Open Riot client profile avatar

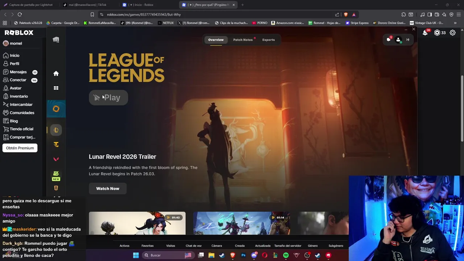click(x=398, y=40)
